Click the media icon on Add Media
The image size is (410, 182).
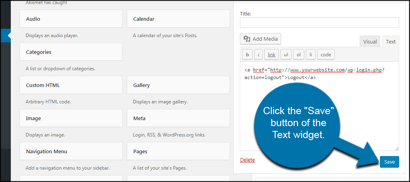(247, 39)
